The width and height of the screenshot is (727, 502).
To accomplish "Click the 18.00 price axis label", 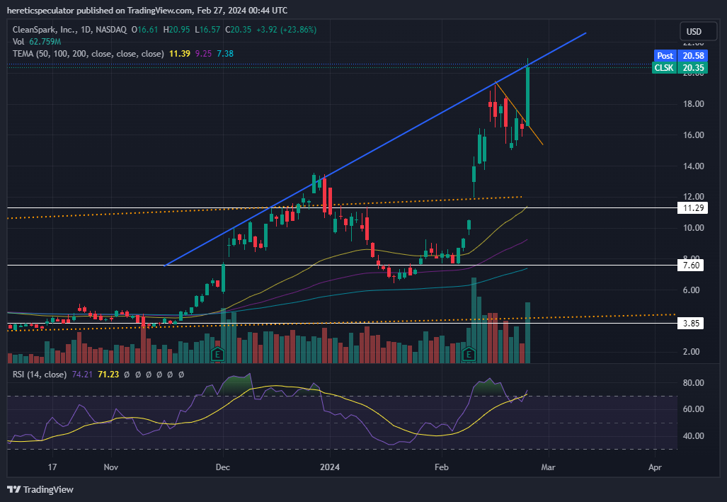I will pos(693,104).
